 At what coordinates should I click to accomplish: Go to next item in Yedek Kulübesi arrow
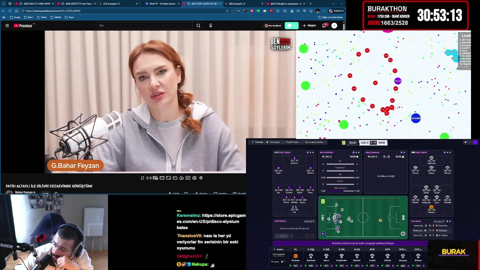(312, 236)
